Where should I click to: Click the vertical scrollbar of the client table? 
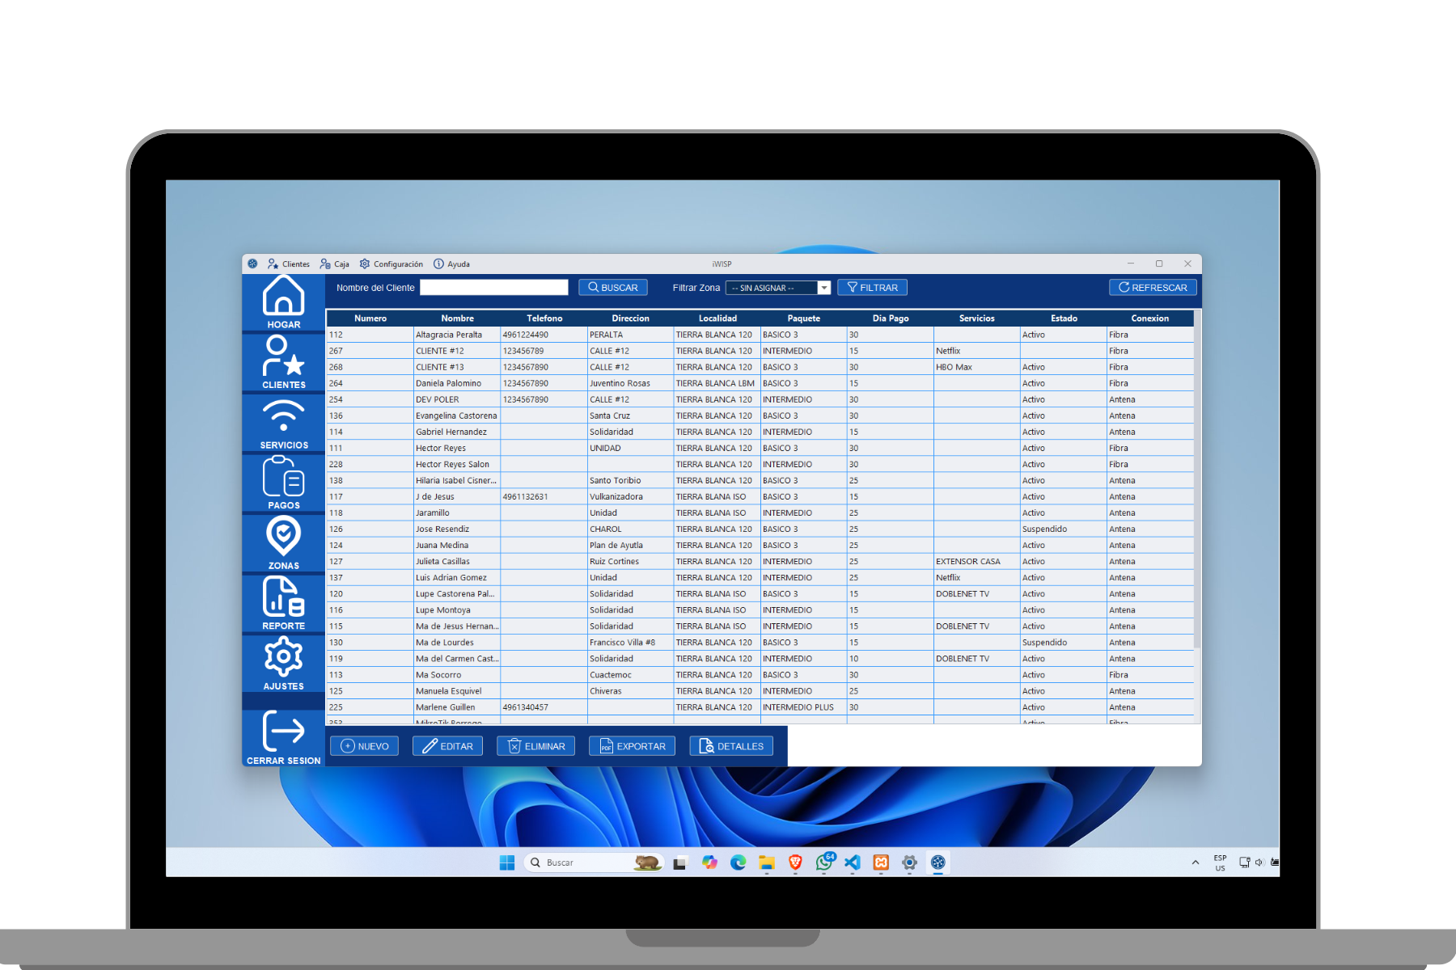tap(1196, 485)
